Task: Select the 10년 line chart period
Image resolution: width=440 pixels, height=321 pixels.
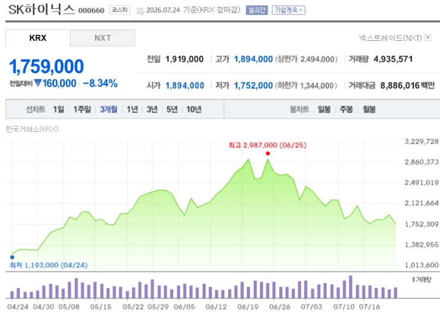Action: (x=194, y=109)
